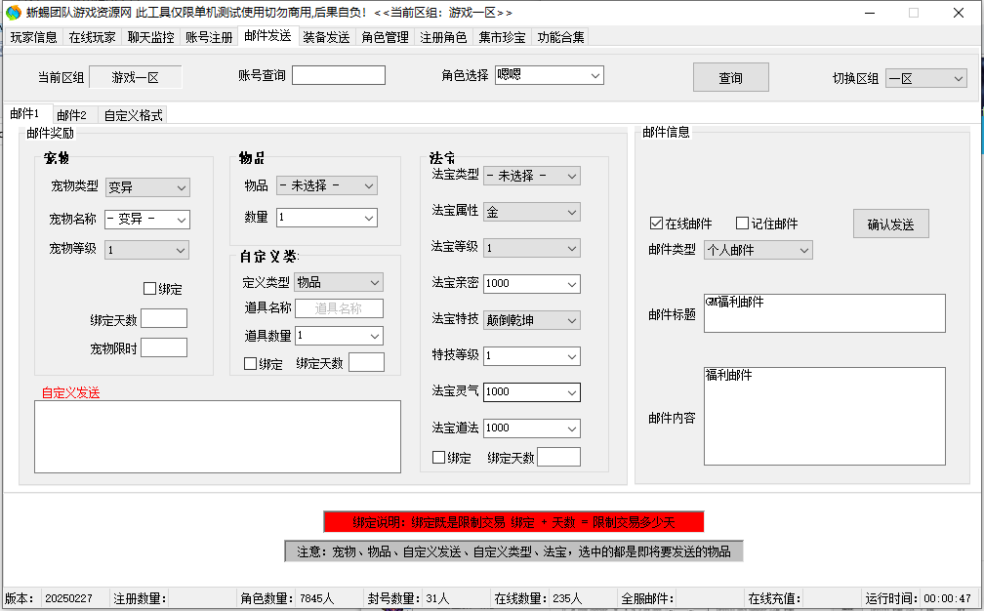Focus the 道具名称 text field
The width and height of the screenshot is (984, 611).
pyautogui.click(x=339, y=308)
